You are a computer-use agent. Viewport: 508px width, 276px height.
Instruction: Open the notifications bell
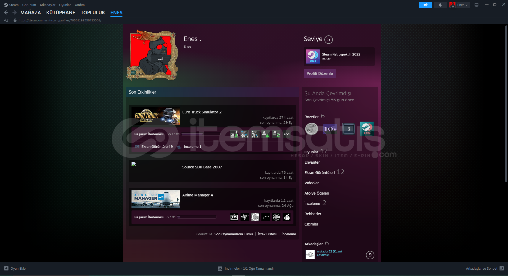(440, 5)
